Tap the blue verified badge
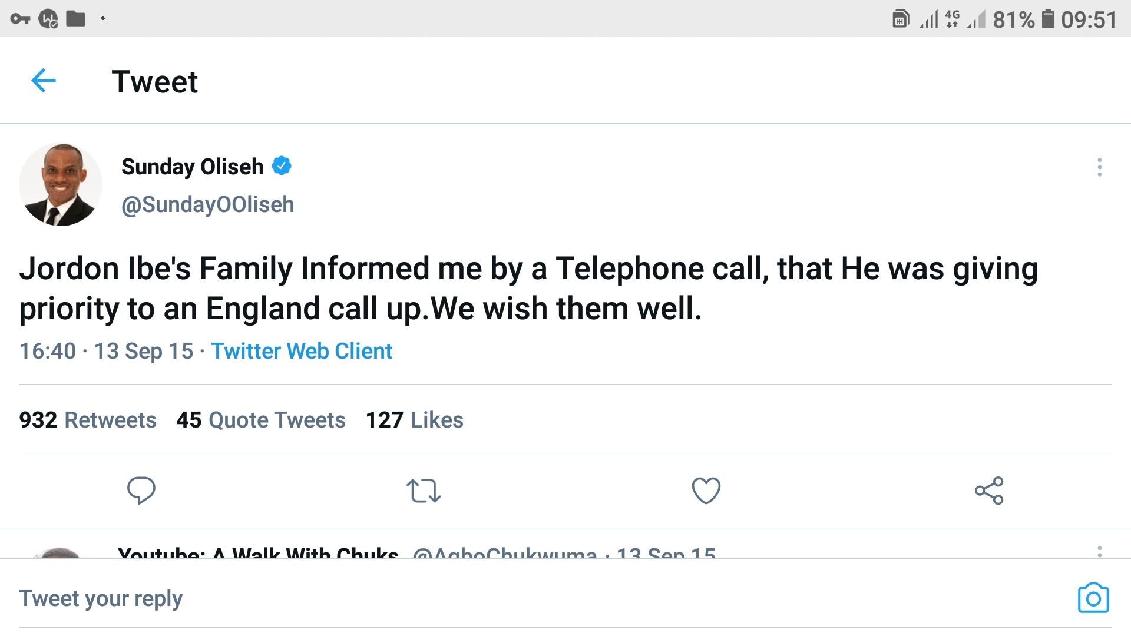1131x636 pixels. pos(282,166)
